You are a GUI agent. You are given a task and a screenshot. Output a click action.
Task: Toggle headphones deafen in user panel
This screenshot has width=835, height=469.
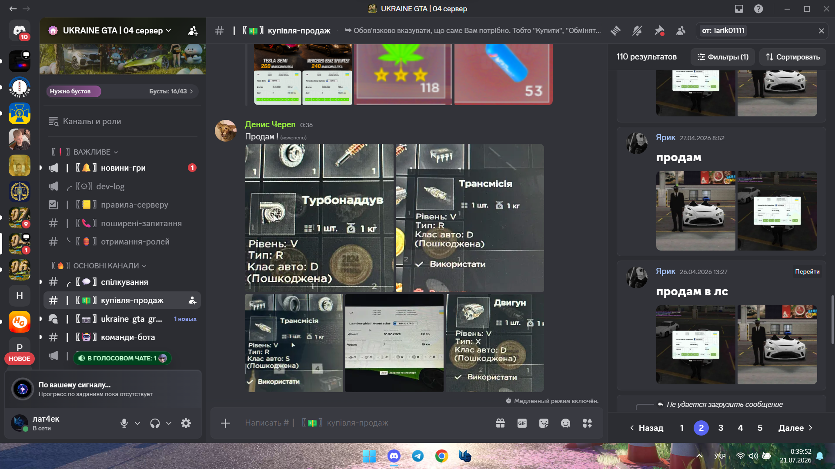(x=155, y=423)
